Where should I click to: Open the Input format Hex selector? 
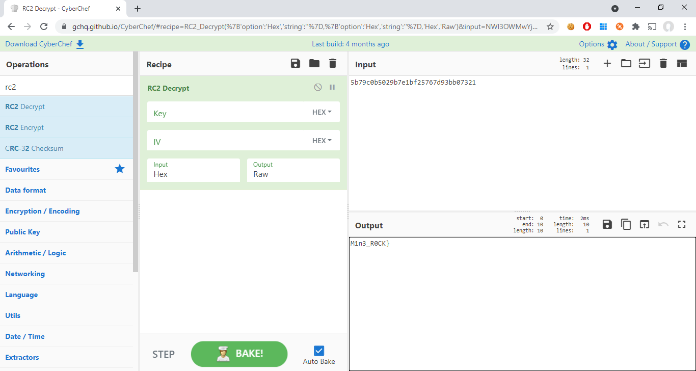point(194,170)
